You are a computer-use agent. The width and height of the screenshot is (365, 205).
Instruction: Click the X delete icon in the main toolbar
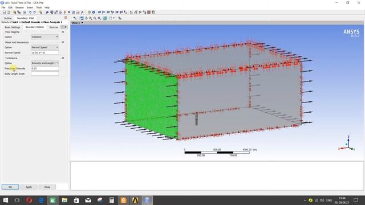pyautogui.click(x=69, y=12)
